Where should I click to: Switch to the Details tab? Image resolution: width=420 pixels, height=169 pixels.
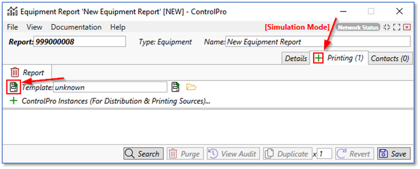[296, 58]
